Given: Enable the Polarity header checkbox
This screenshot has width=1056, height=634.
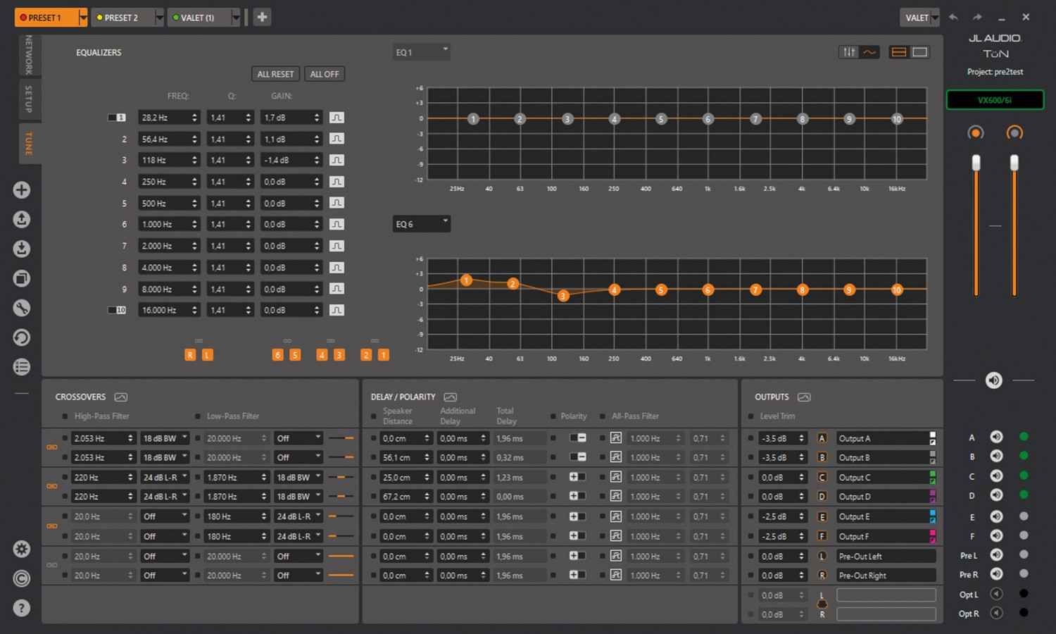Looking at the screenshot, I should 553,416.
